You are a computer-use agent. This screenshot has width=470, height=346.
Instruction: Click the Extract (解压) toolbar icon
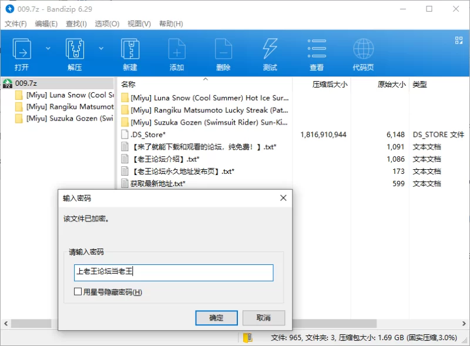pyautogui.click(x=75, y=49)
